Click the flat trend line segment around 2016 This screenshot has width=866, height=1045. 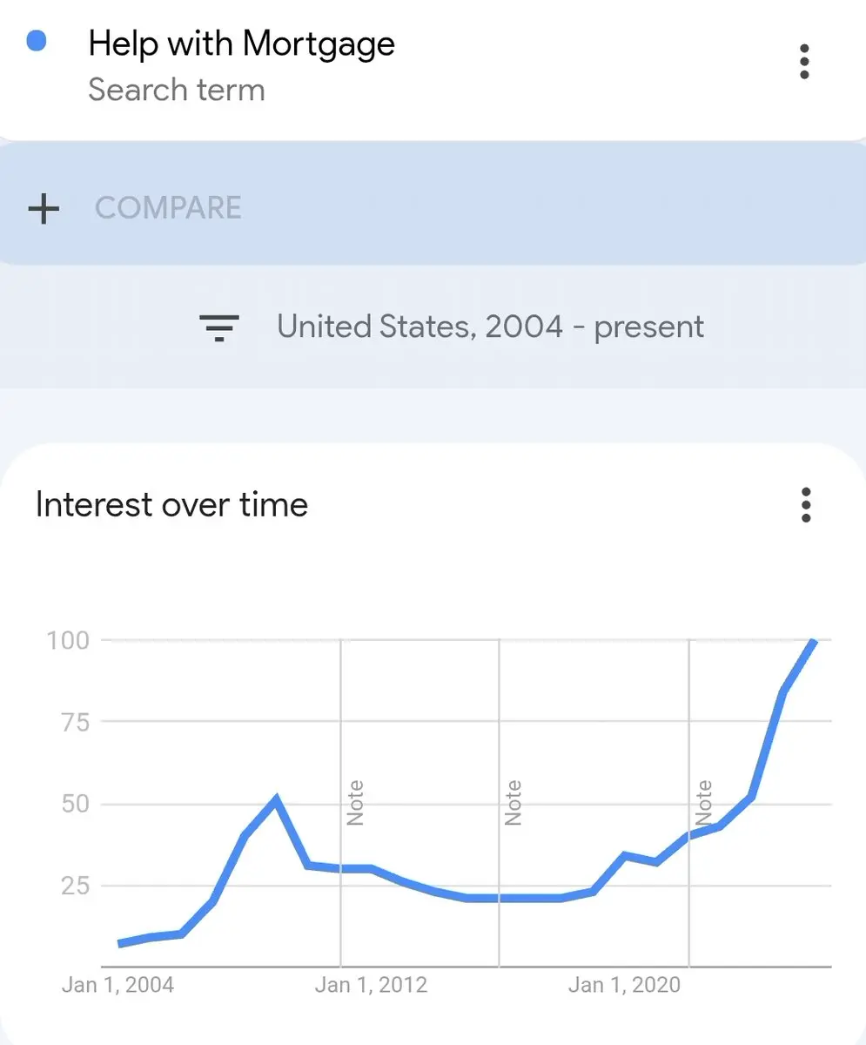pyautogui.click(x=514, y=898)
